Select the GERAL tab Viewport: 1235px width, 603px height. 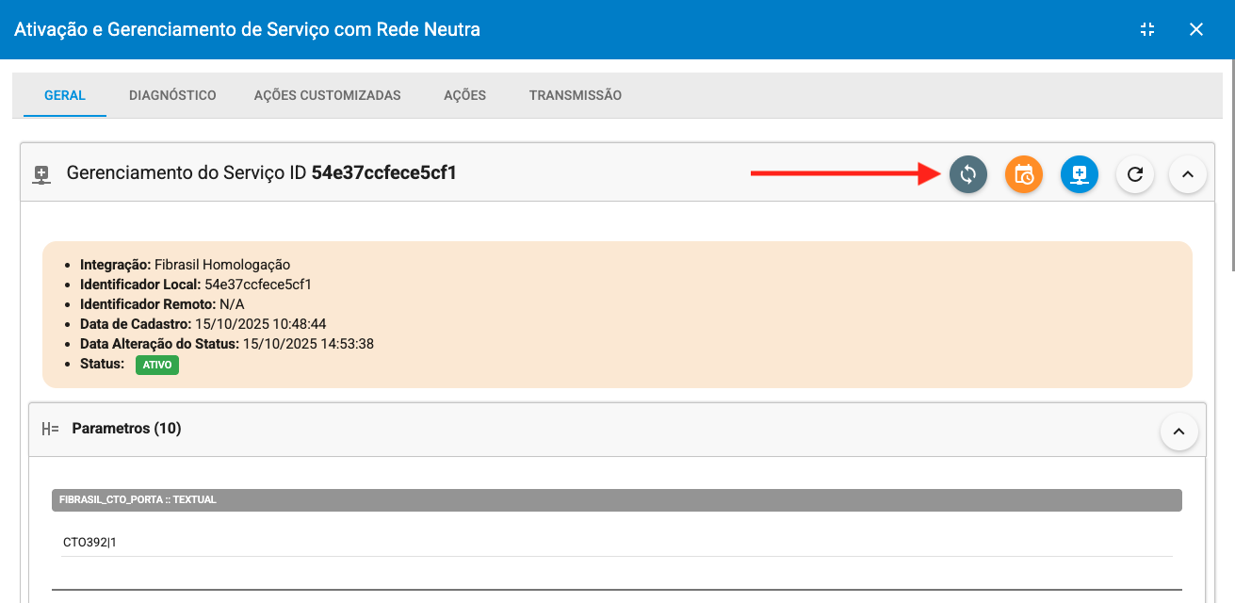click(64, 95)
